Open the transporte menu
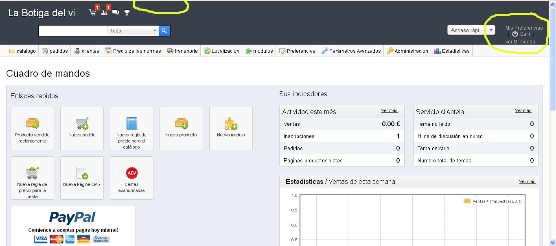This screenshot has height=246, width=556. (x=182, y=51)
